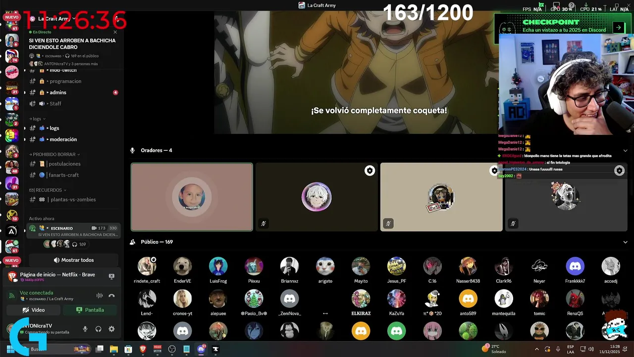Select the white-haired anime speaker tile
Viewport: 634px width, 357px height.
click(x=317, y=197)
